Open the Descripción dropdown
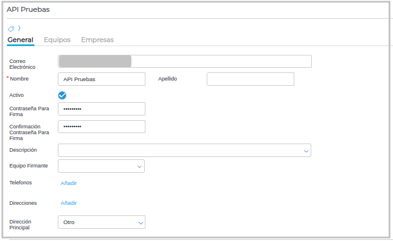The width and height of the screenshot is (393, 241). coord(185,151)
